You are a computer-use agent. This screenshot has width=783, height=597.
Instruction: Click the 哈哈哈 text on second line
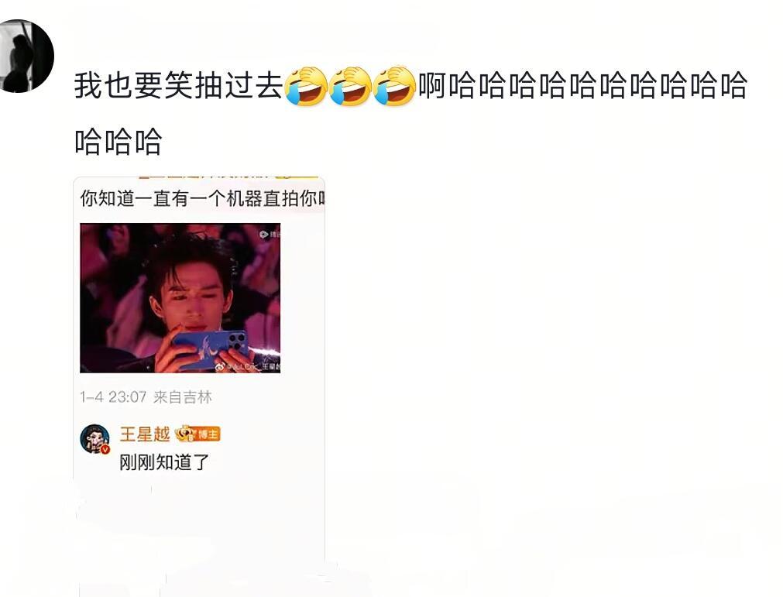118,142
